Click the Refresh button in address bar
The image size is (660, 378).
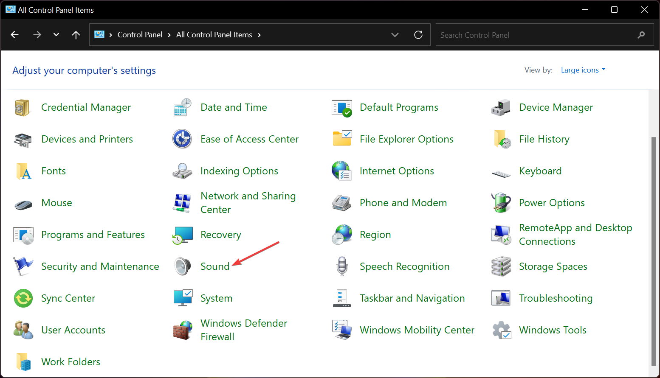point(418,35)
